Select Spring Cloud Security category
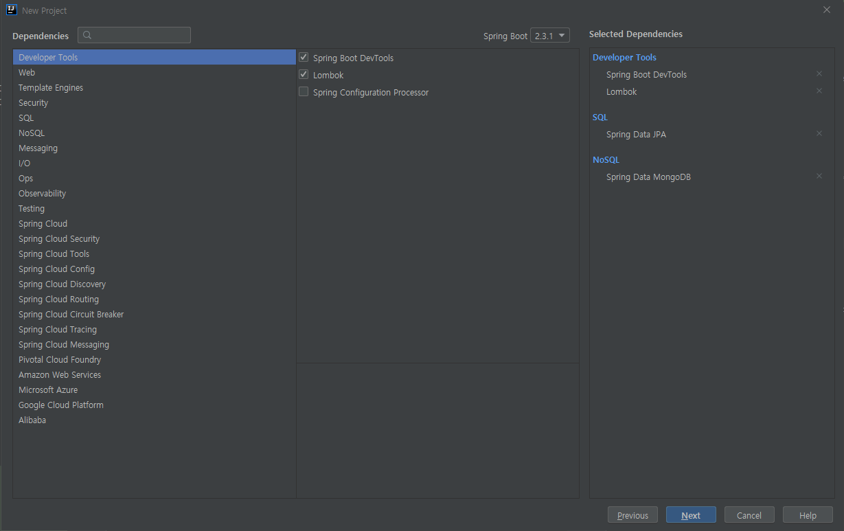The width and height of the screenshot is (844, 531). click(x=155, y=238)
